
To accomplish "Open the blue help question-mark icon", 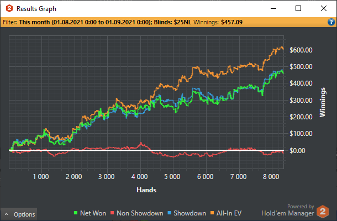I will (x=331, y=22).
